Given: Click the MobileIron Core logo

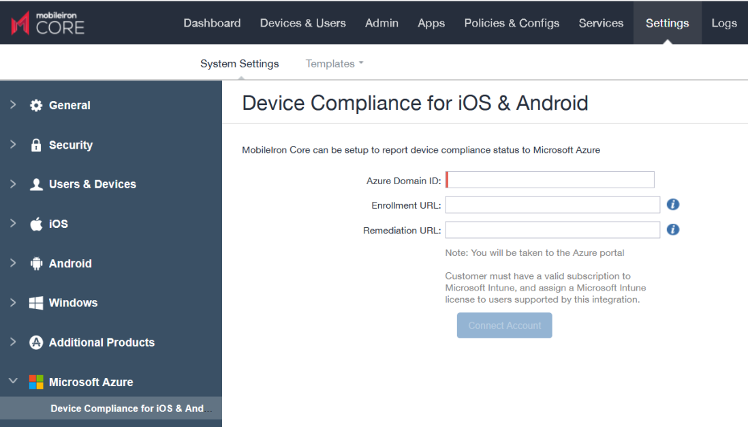Looking at the screenshot, I should point(48,23).
